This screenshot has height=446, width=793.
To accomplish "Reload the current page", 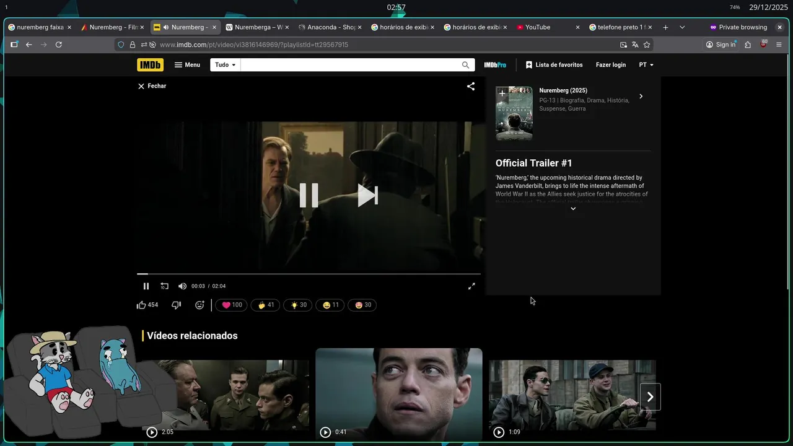I will [59, 45].
